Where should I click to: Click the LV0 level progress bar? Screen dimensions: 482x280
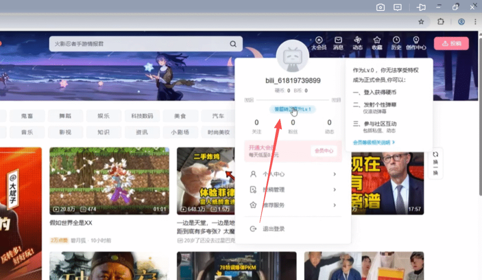(x=292, y=100)
